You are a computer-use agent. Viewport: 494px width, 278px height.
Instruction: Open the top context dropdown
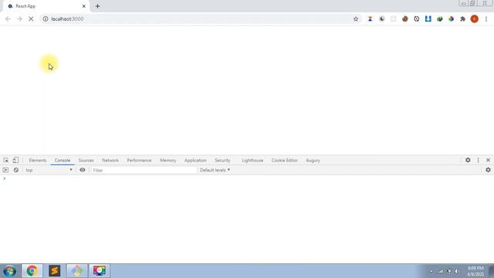(49, 170)
